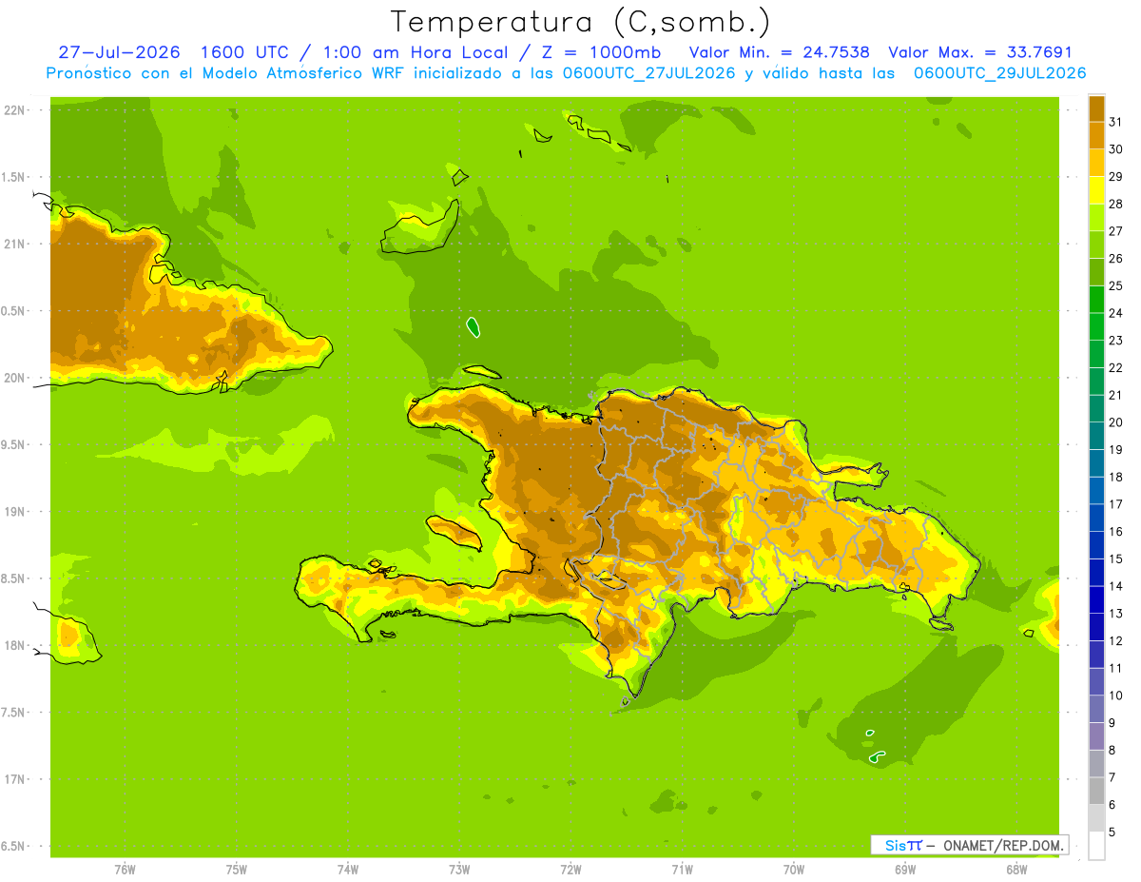Click the "76W" longitude label
The width and height of the screenshot is (1141, 882).
[125, 870]
